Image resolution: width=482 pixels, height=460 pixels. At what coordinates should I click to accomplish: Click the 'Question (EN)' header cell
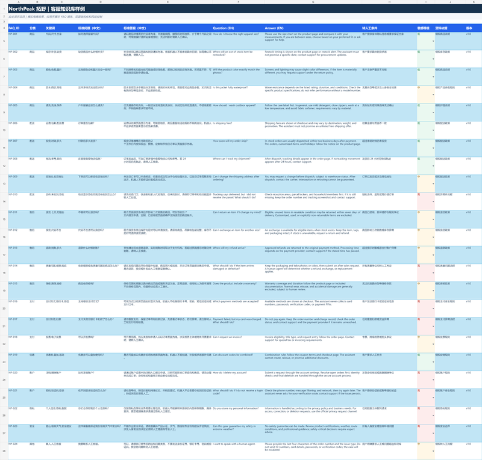click(x=238, y=28)
